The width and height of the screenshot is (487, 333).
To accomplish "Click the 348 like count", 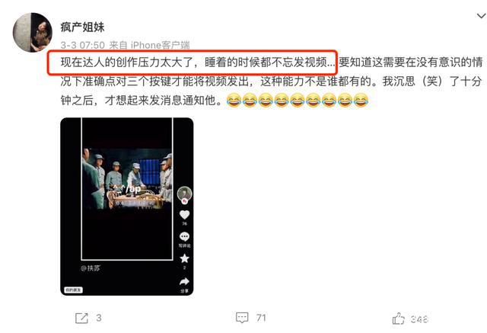I will [419, 319].
